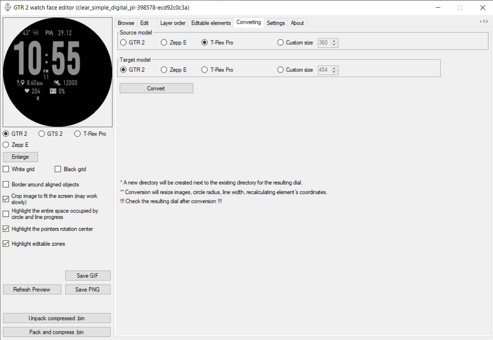Increase the source custom size value
Viewport: 493px width, 340px height.
tap(334, 40)
